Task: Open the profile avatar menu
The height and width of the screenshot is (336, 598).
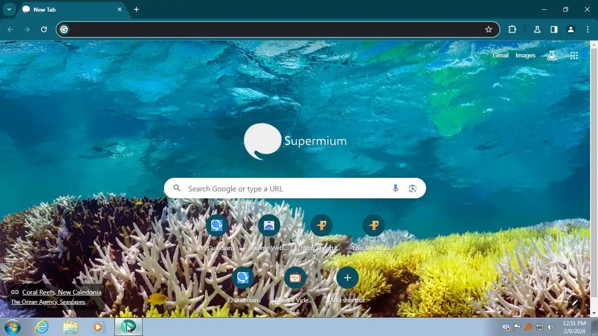Action: [571, 29]
